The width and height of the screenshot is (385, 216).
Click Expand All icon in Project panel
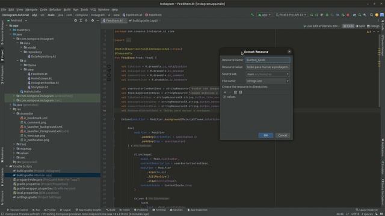pyautogui.click(x=81, y=20)
